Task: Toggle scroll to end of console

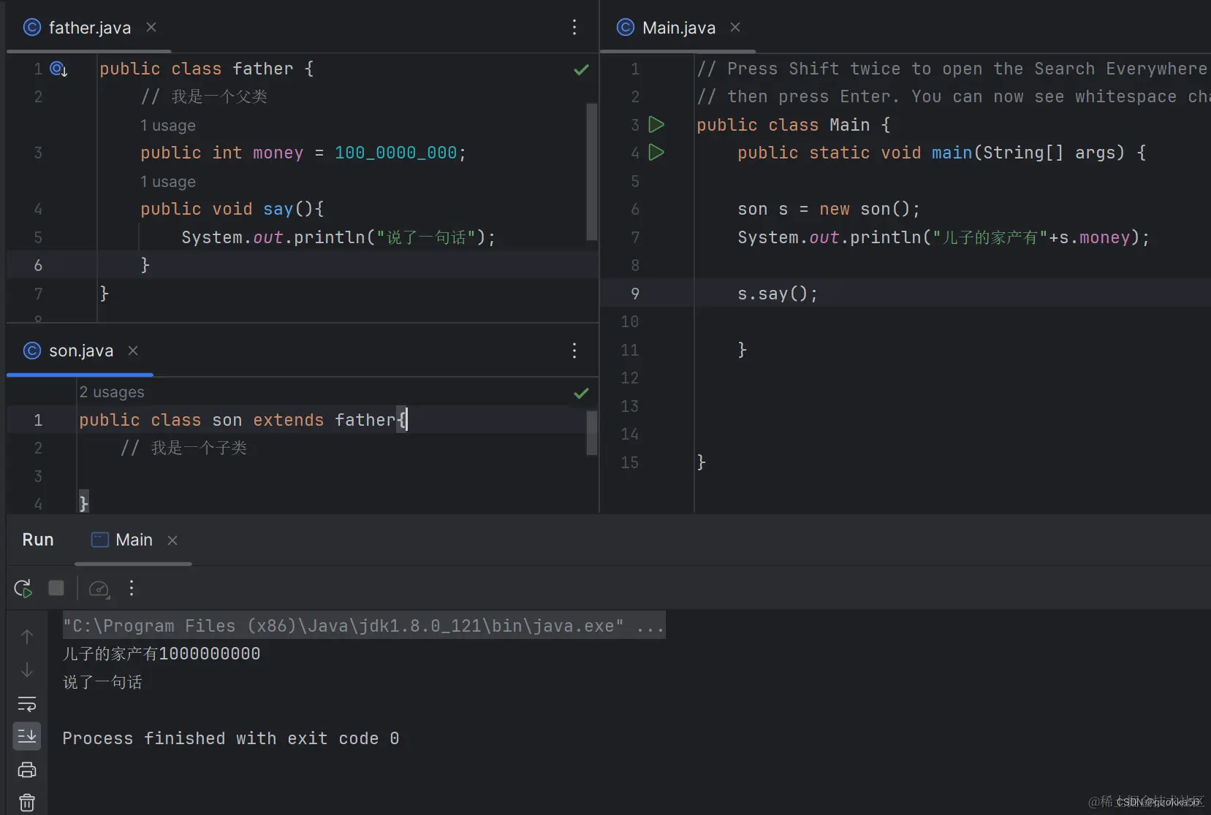Action: (27, 736)
